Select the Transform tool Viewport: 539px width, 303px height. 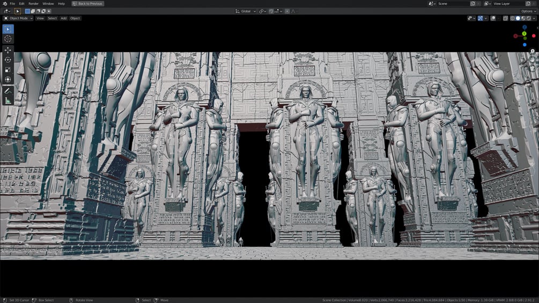click(x=8, y=79)
